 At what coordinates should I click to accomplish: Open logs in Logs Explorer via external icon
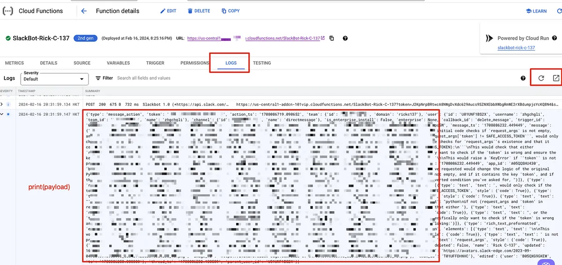556,78
